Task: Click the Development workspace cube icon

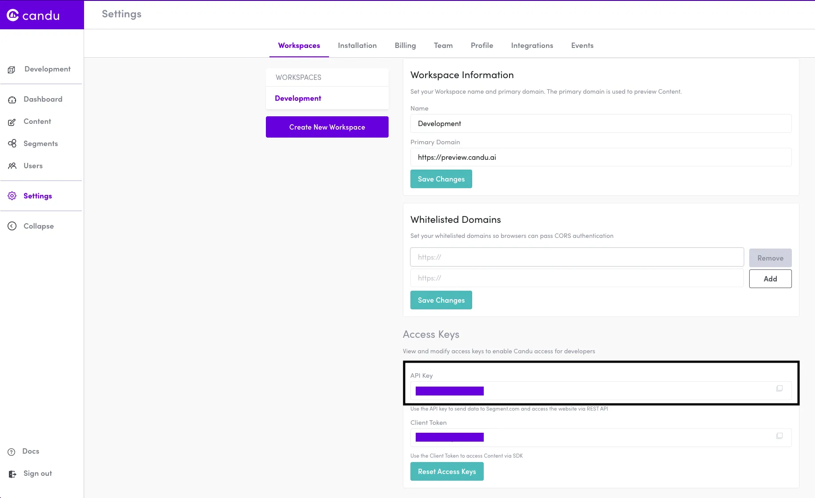Action: (12, 70)
